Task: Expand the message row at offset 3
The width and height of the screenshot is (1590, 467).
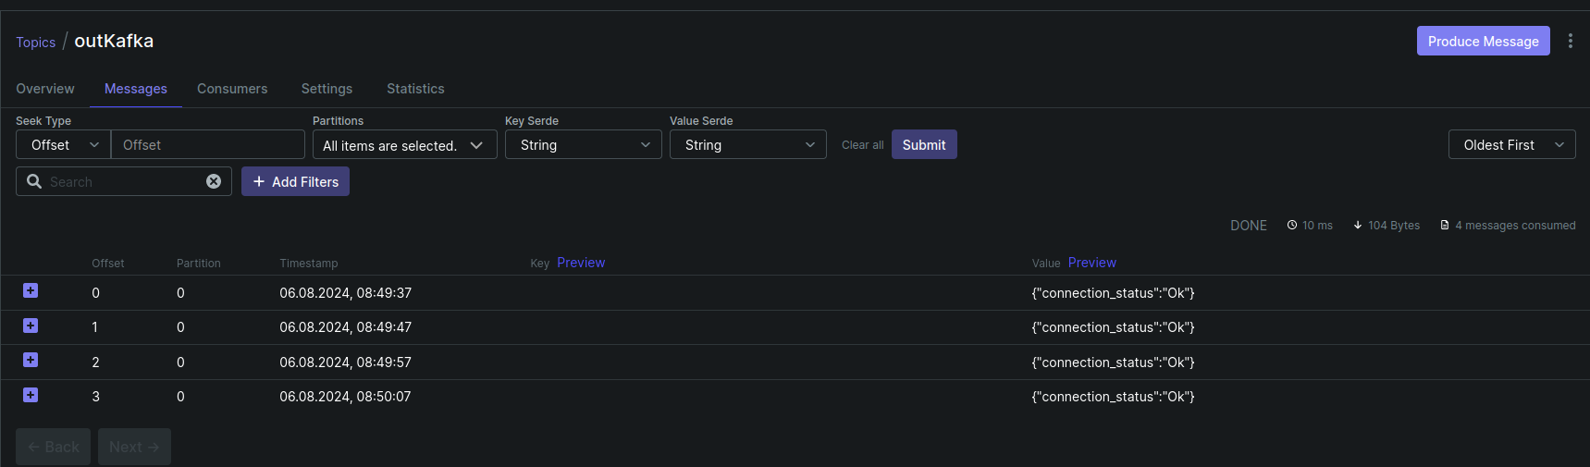Action: point(31,395)
